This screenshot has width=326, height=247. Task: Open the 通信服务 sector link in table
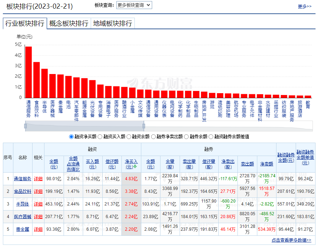coord(22,178)
